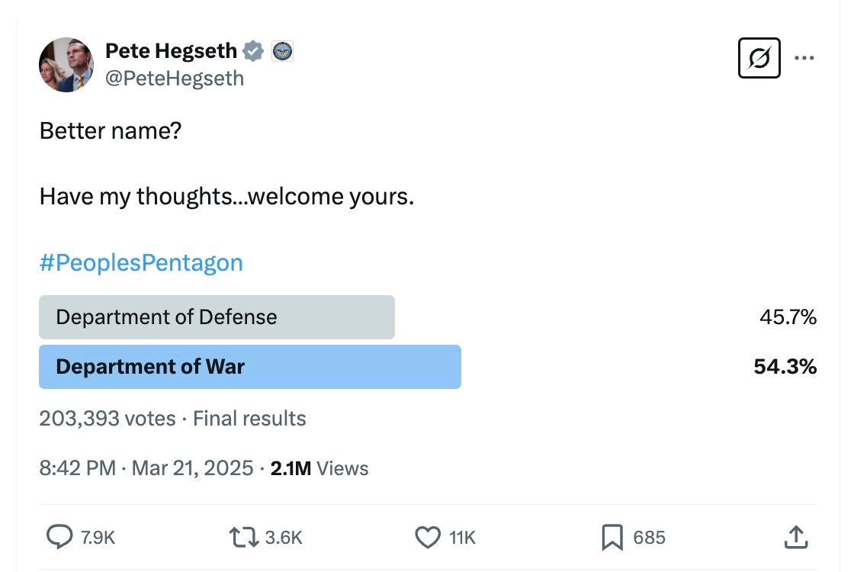Click Pete Hegseth's verified checkmark badge
The height and width of the screenshot is (572, 854).
252,50
